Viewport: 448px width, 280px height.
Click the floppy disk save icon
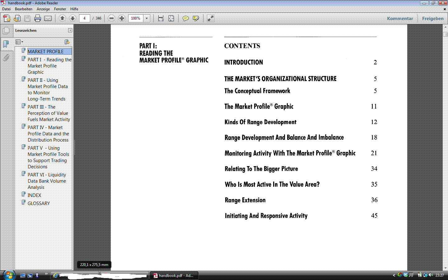pyautogui.click(x=27, y=18)
